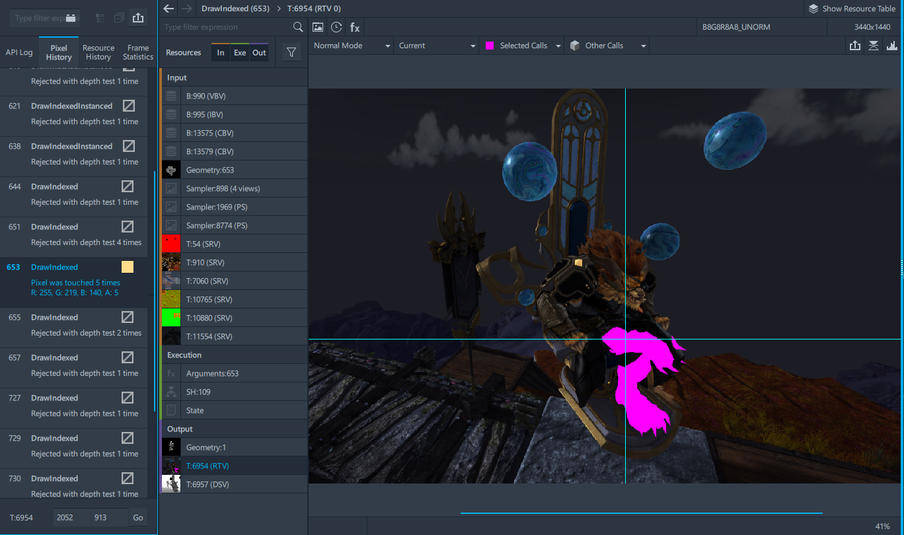Click the back navigation arrow

169,9
